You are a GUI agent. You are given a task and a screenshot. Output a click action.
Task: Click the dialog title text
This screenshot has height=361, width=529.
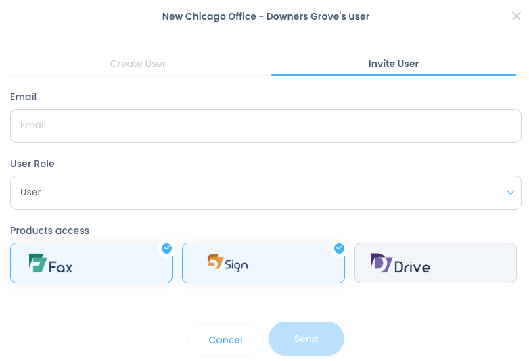click(265, 16)
